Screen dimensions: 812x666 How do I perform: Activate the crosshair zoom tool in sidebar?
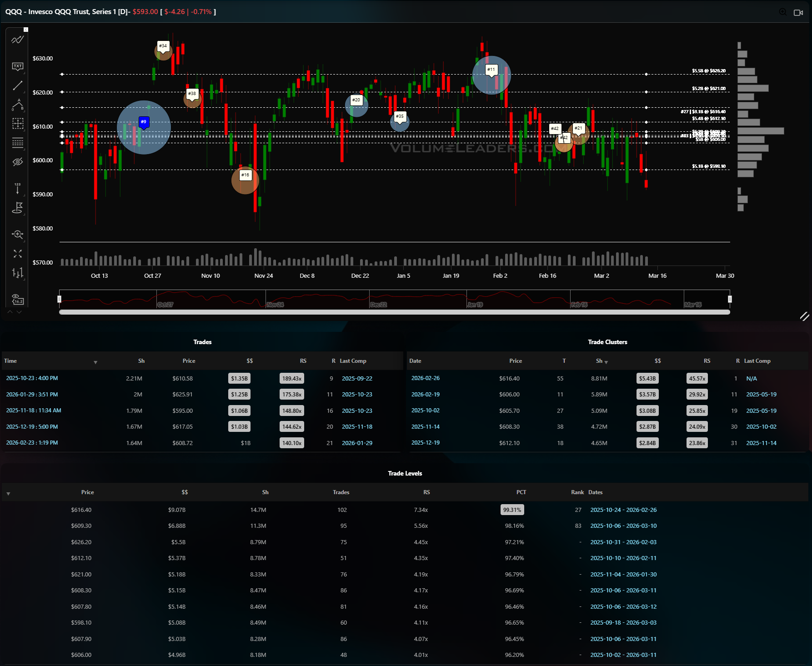coord(17,235)
